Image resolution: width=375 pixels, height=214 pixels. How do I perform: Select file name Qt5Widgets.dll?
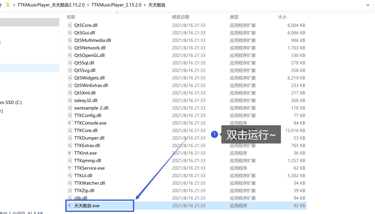click(89, 78)
